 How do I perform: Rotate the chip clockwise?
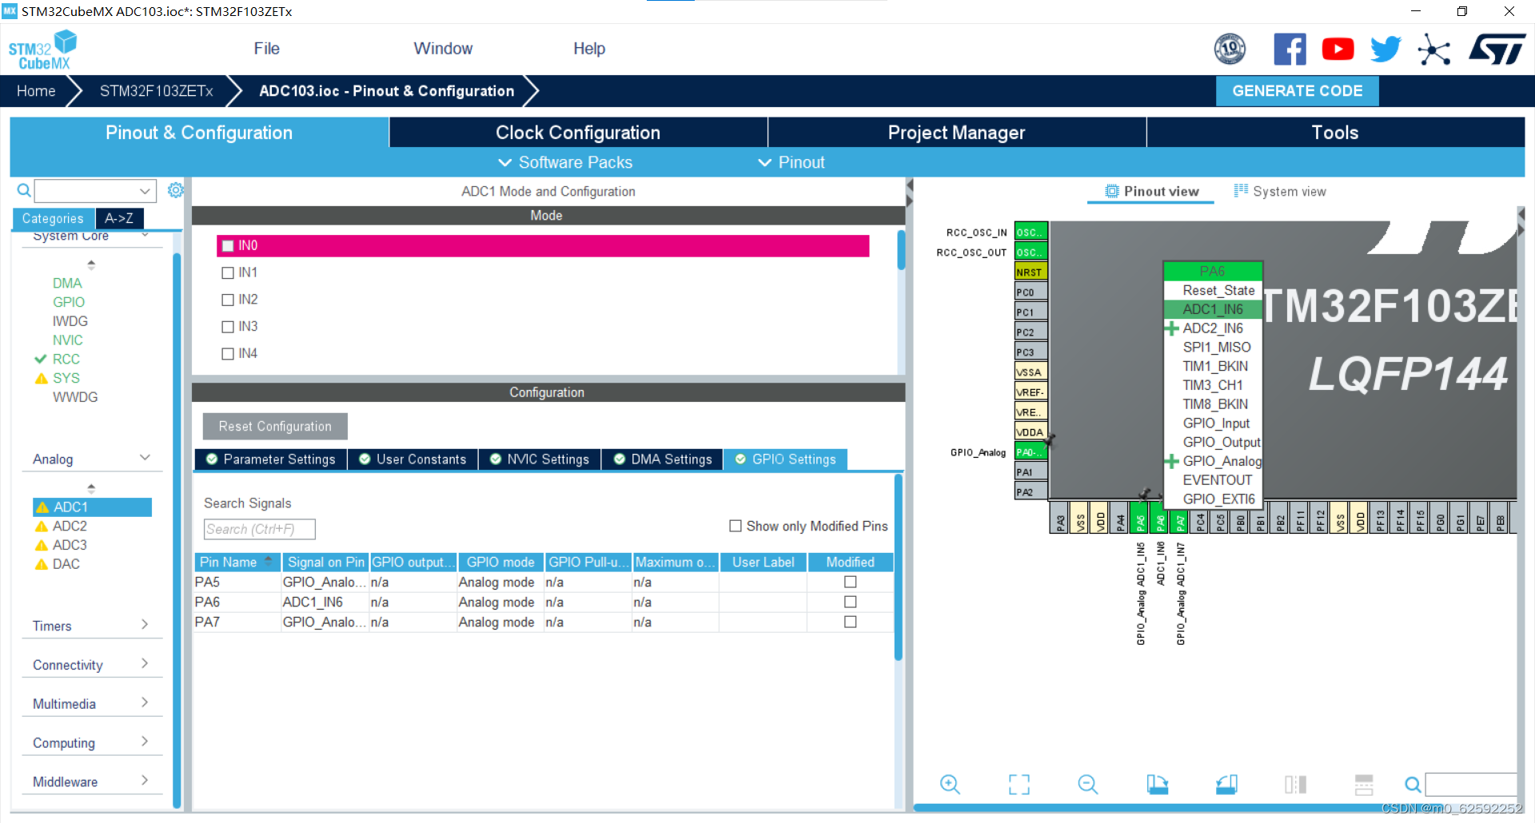coord(1157,784)
